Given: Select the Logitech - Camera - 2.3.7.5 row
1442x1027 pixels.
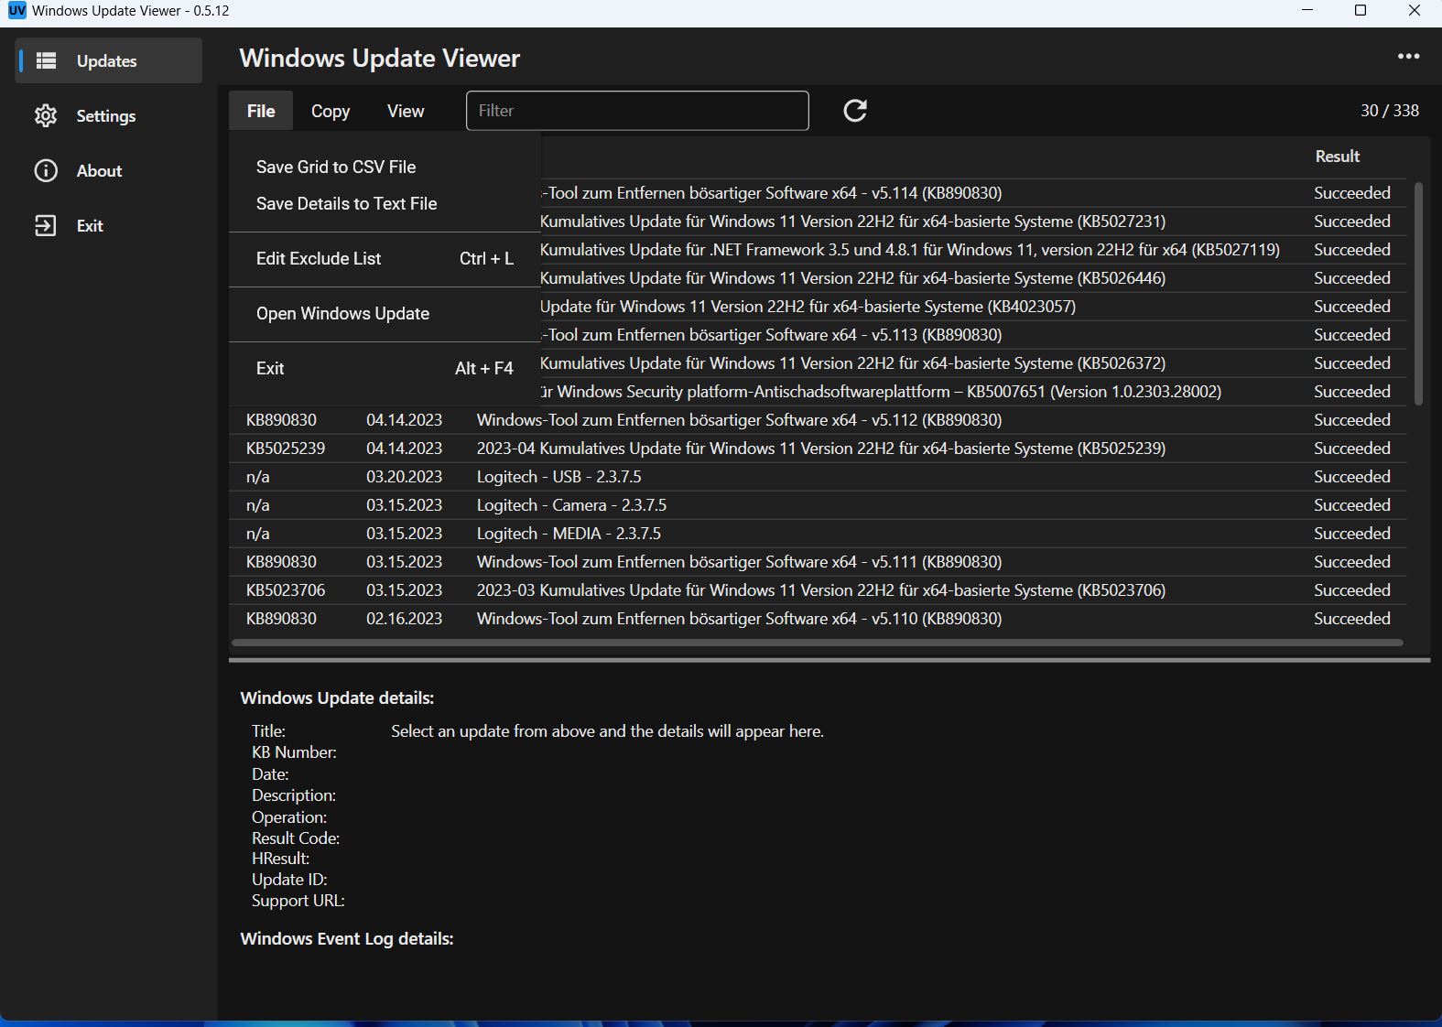Looking at the screenshot, I should [818, 505].
